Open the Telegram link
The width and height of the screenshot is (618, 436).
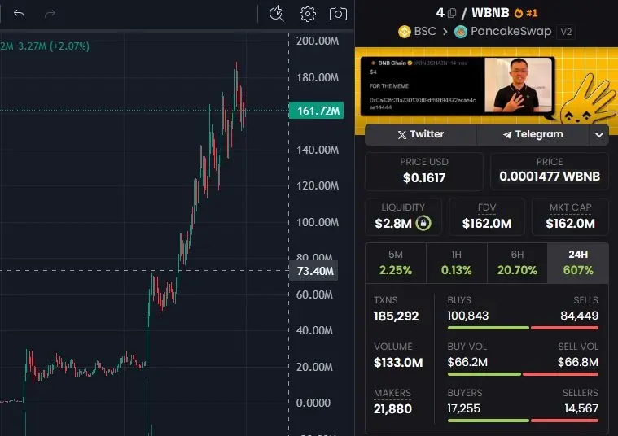click(x=533, y=135)
